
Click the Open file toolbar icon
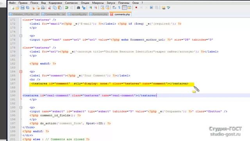pyautogui.click(x=17, y=8)
